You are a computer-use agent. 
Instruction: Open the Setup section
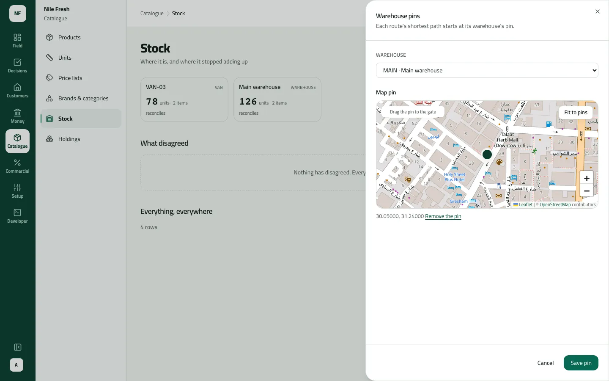coord(17,191)
